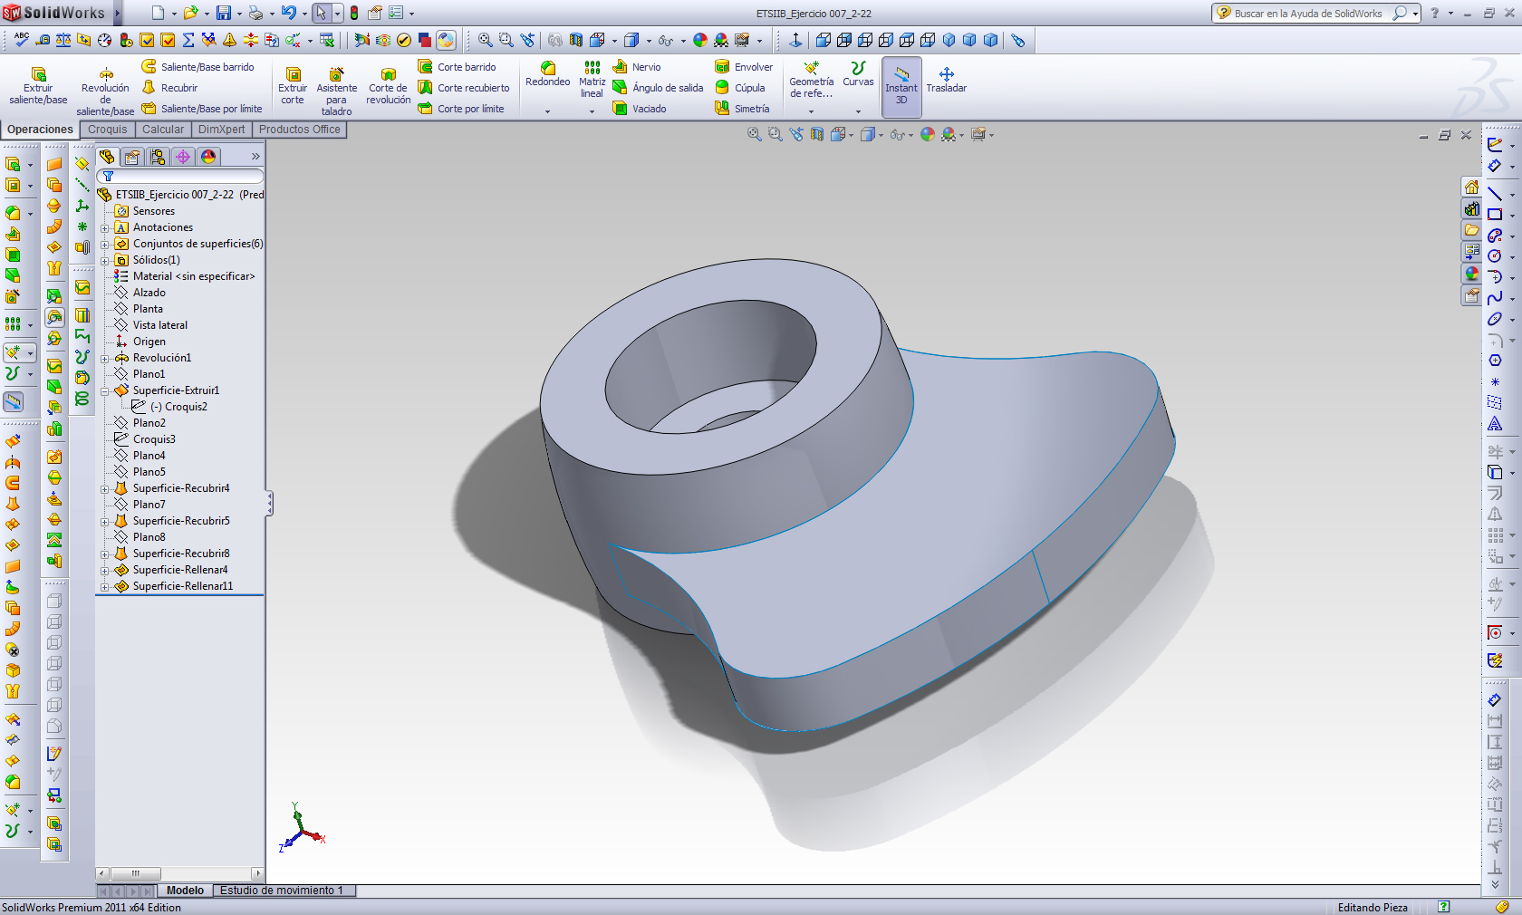
Task: Select the Corte por límite command
Action: point(461,109)
